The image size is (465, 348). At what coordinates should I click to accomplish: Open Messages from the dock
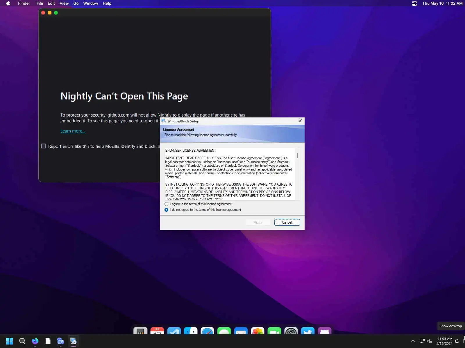pyautogui.click(x=224, y=331)
